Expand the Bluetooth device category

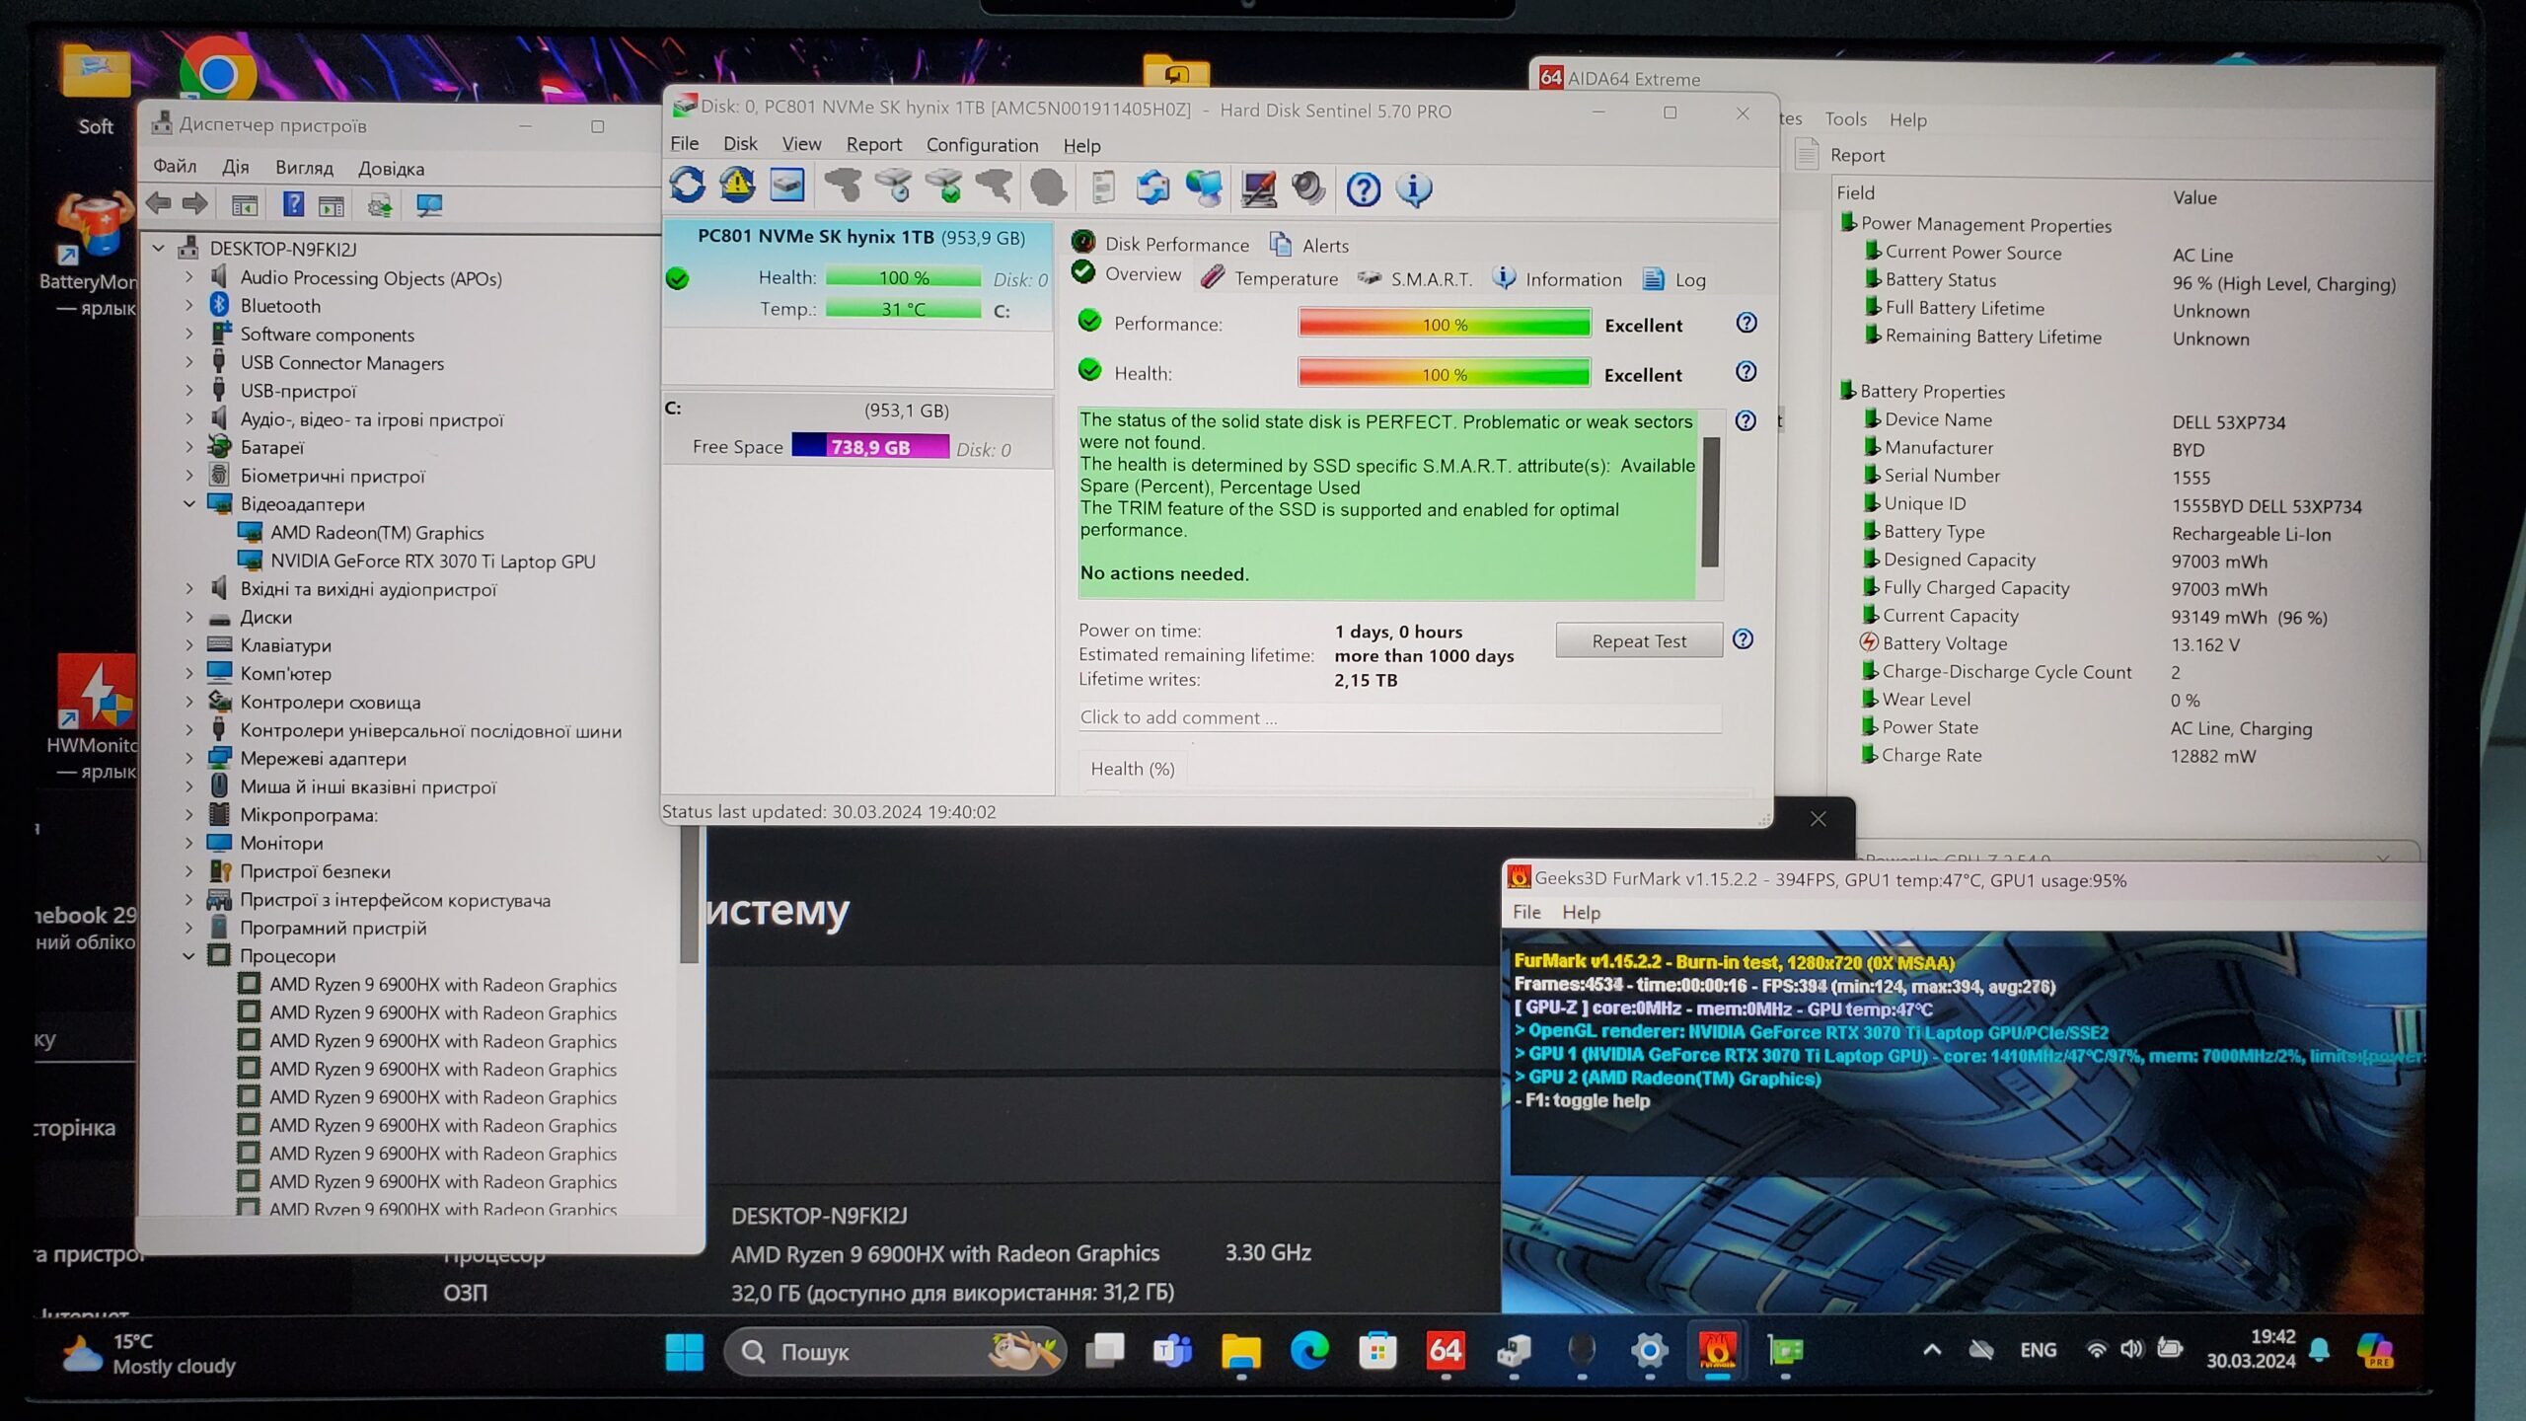(x=189, y=306)
